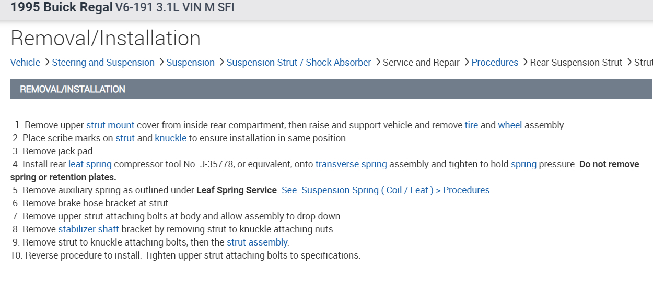
Task: Open the Suspension breadcrumb link
Action: (x=190, y=63)
